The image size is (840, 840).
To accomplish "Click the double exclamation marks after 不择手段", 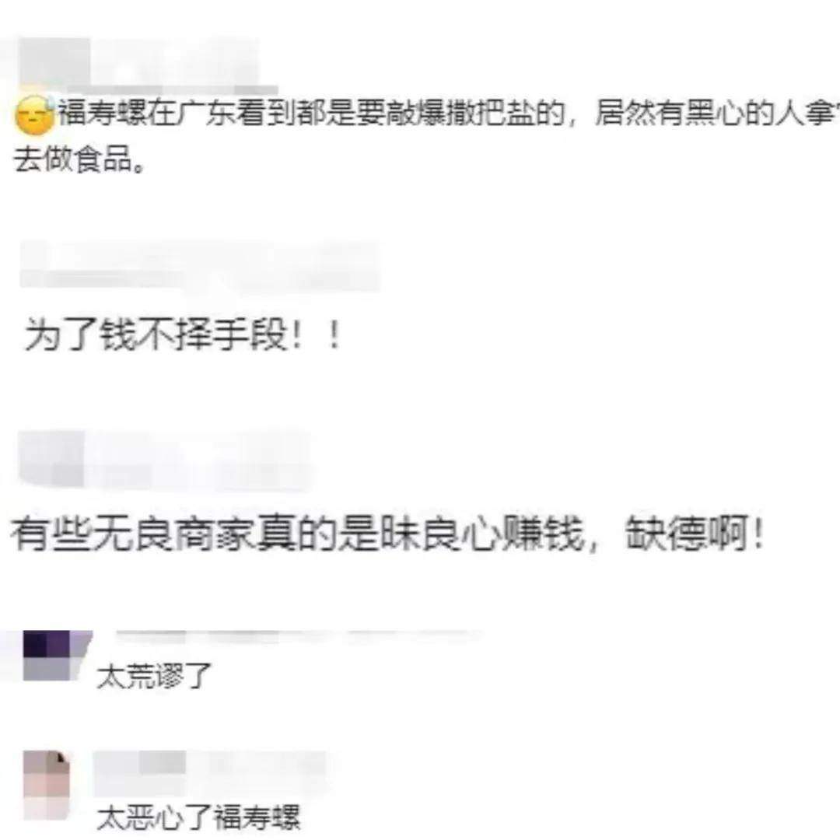I will [x=316, y=334].
